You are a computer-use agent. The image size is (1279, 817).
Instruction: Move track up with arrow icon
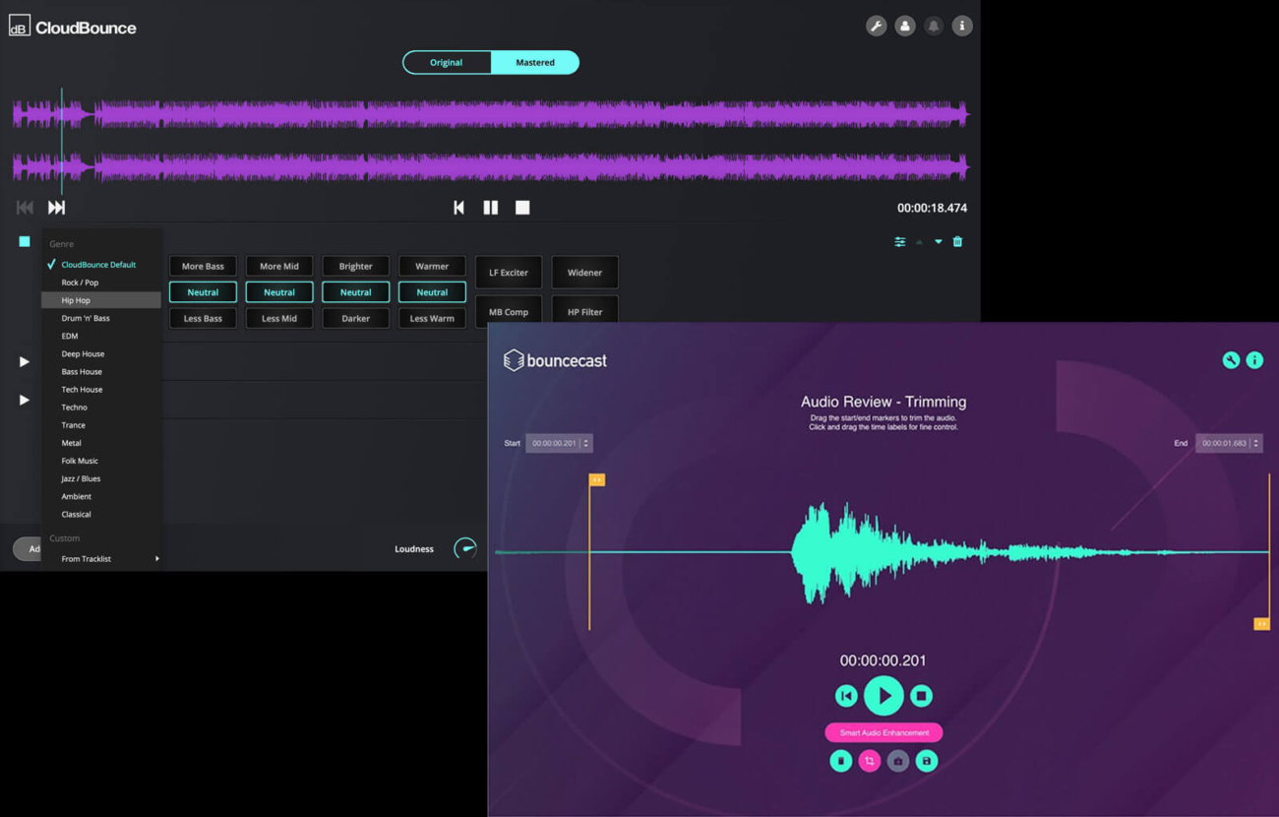(x=919, y=241)
